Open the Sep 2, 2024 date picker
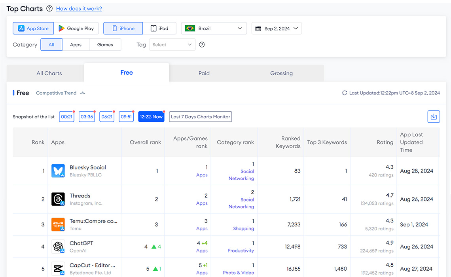The width and height of the screenshot is (451, 277). point(277,28)
